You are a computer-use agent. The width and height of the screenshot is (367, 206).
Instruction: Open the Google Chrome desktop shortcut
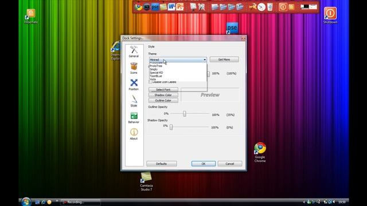pyautogui.click(x=260, y=152)
